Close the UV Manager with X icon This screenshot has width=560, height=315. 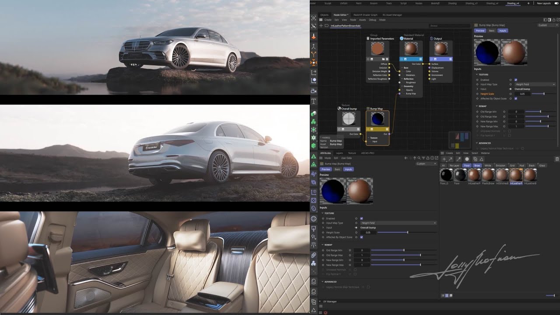click(x=320, y=301)
